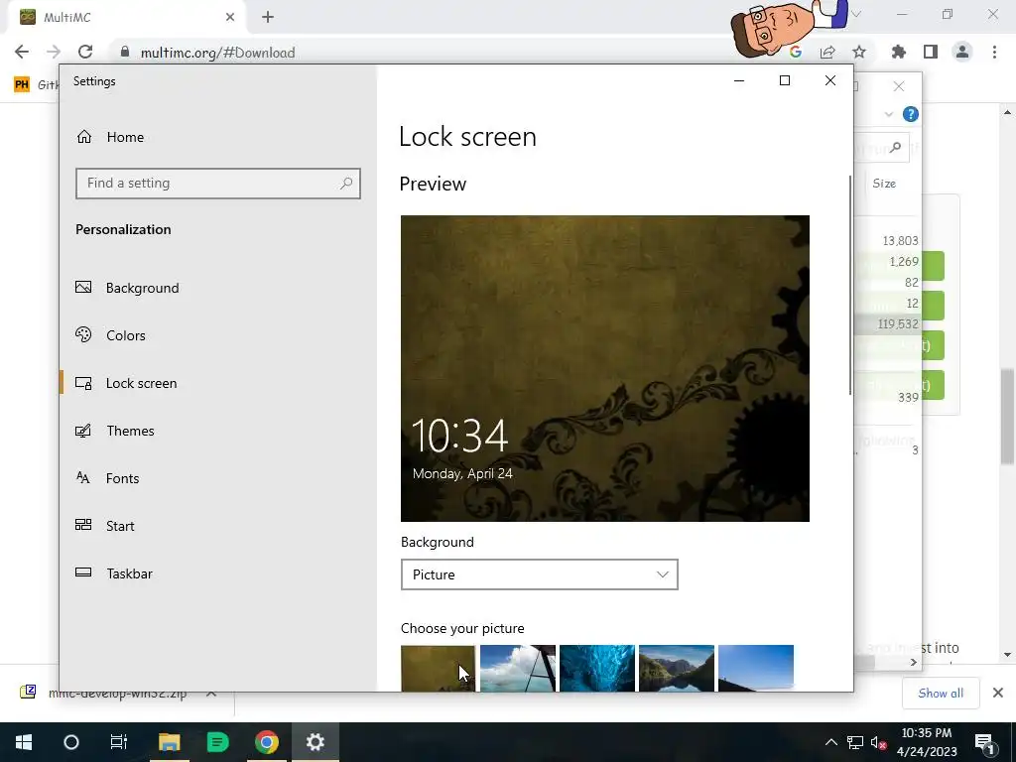Click the dropdown chevron beside help icon
Viewport: 1016px width, 762px height.
pyautogui.click(x=888, y=115)
